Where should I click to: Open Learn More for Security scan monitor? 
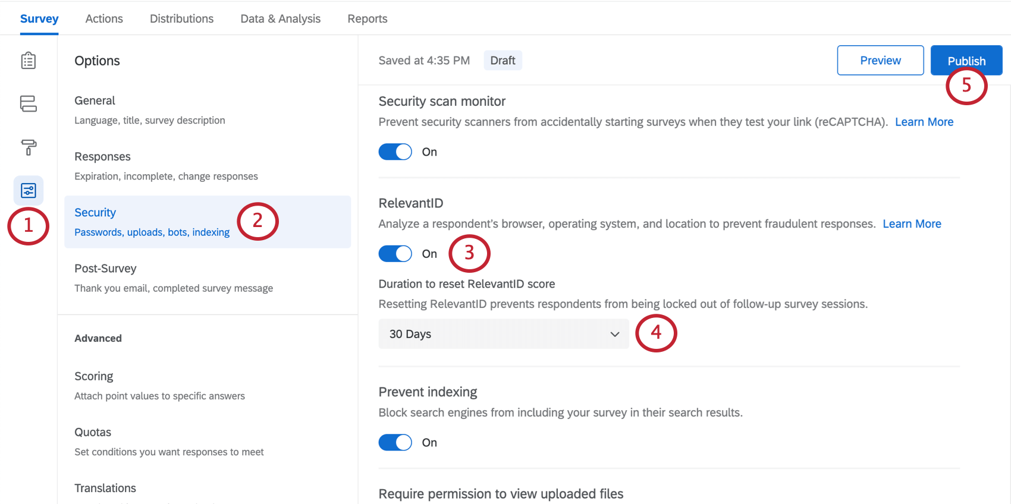click(924, 122)
